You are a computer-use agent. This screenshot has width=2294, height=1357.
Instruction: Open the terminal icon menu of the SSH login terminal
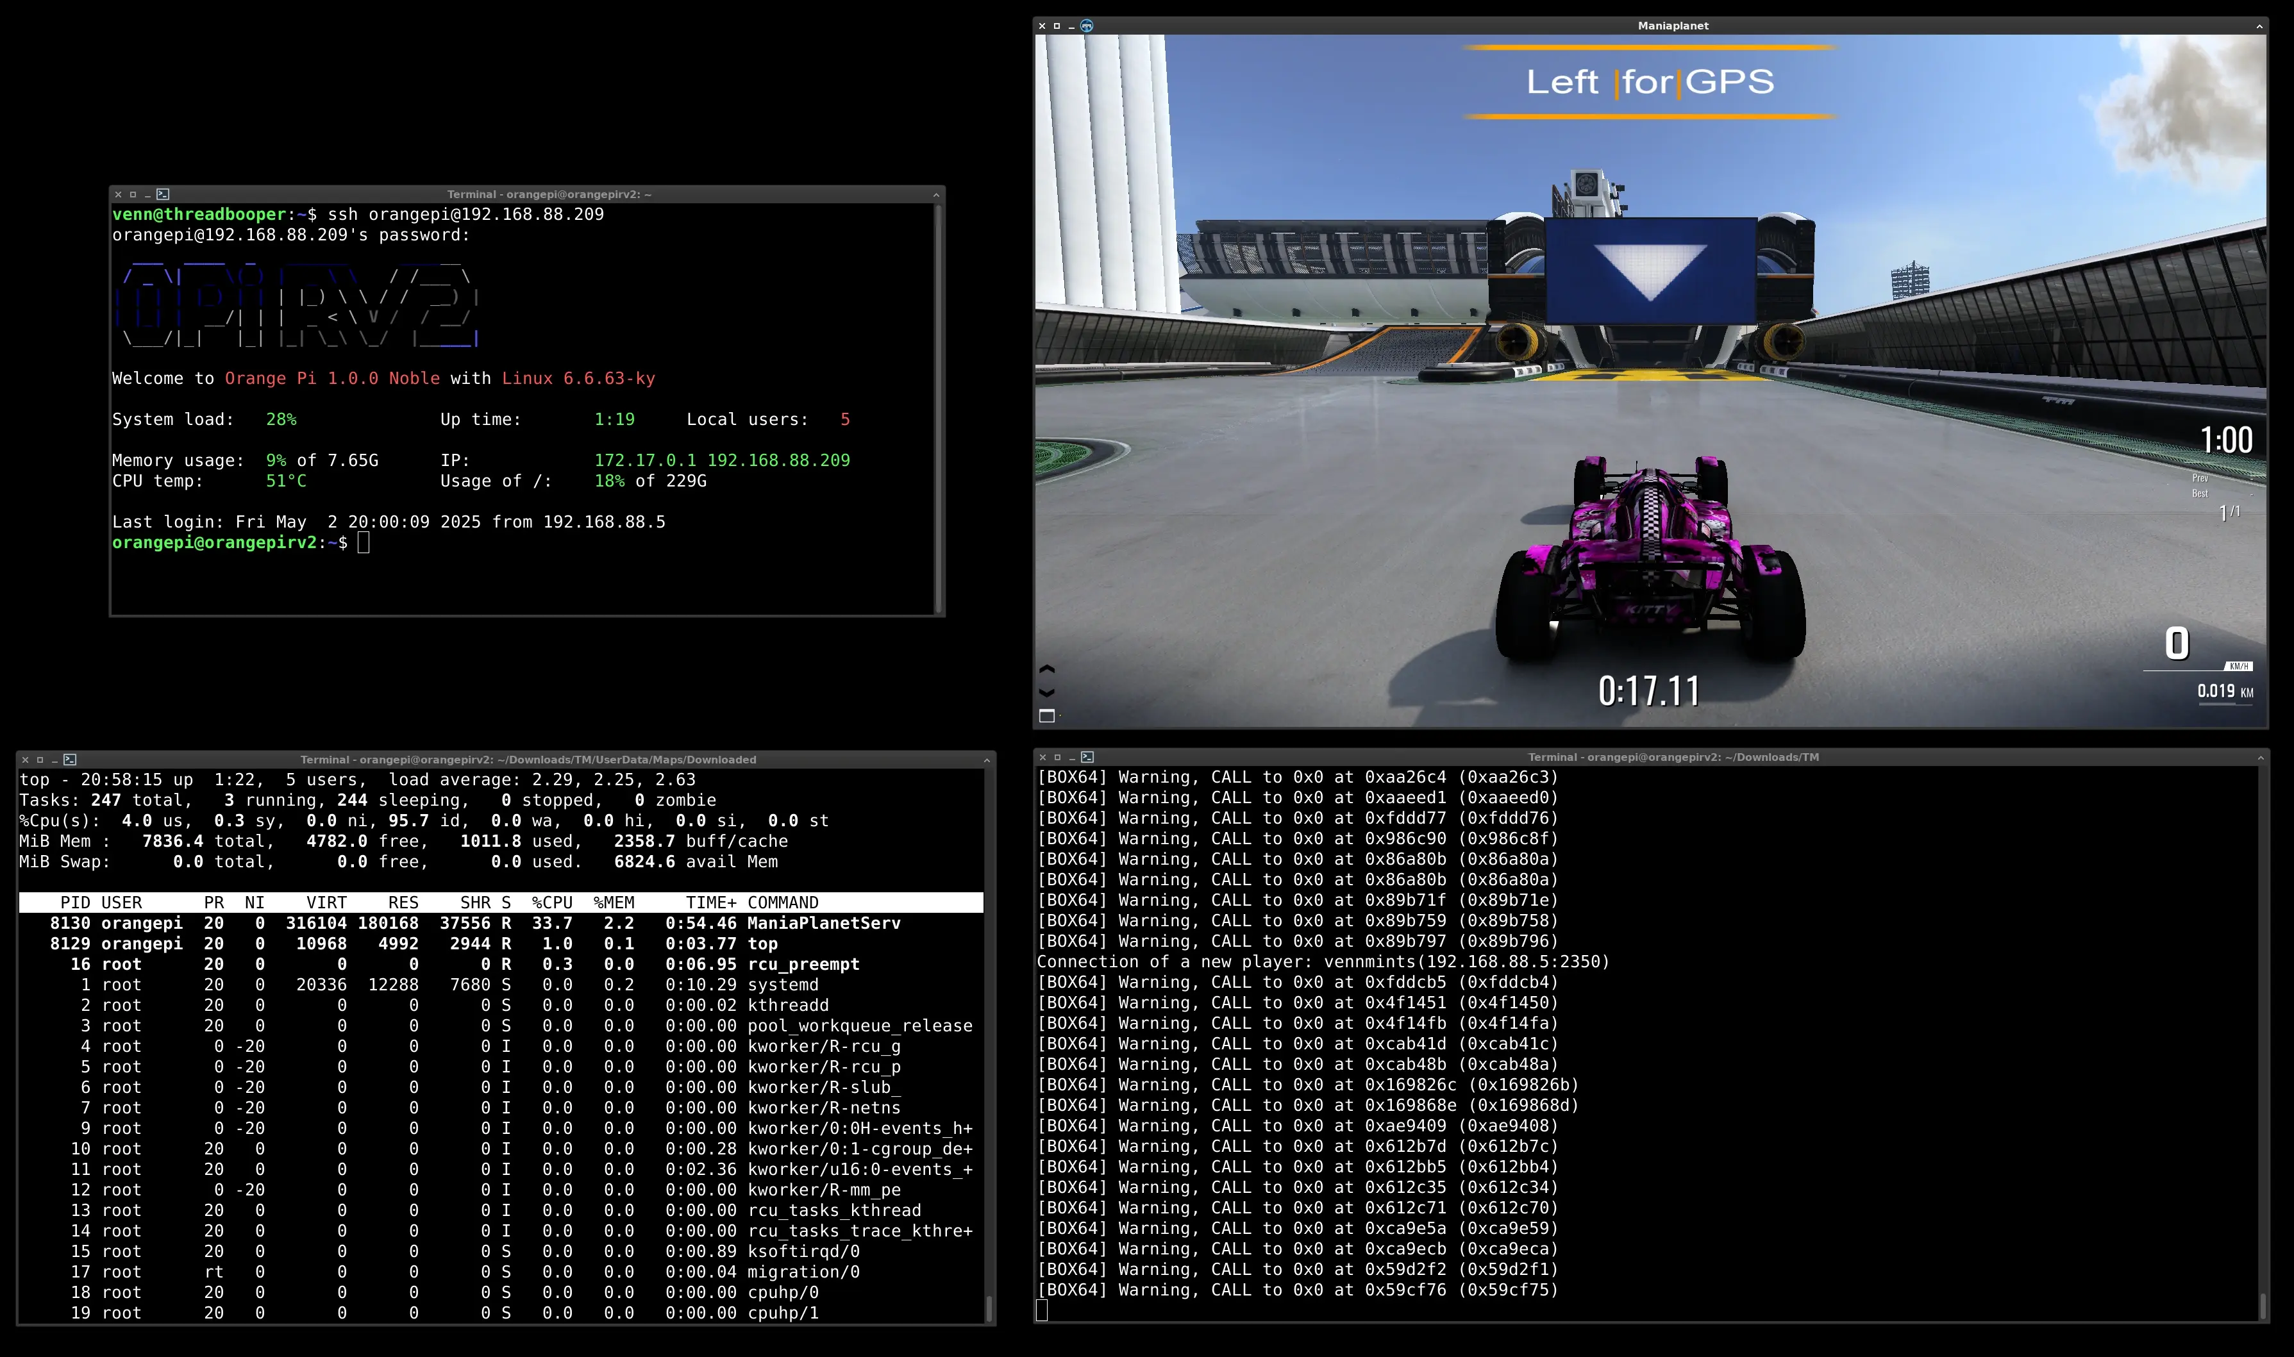pos(163,194)
